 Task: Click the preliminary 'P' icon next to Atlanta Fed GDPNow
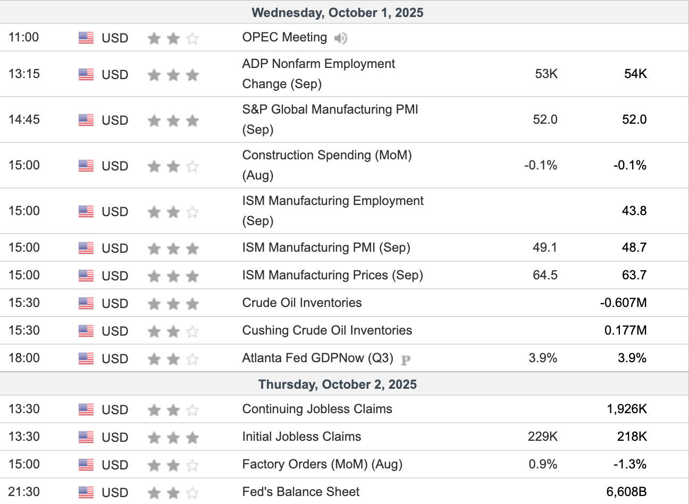point(406,360)
